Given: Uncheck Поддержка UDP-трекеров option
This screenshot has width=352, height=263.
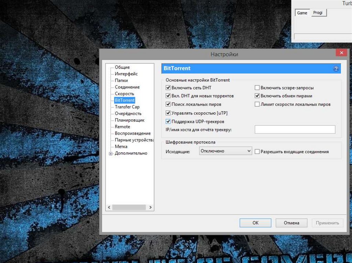Looking at the screenshot, I should coord(168,121).
